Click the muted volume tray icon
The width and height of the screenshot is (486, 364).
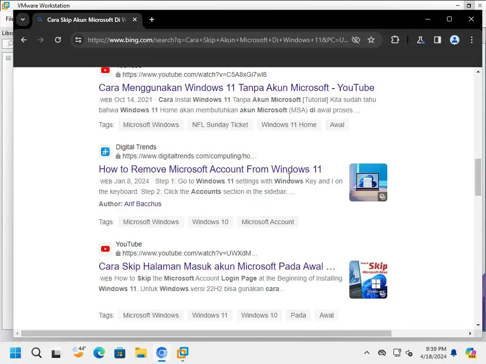coord(409,353)
